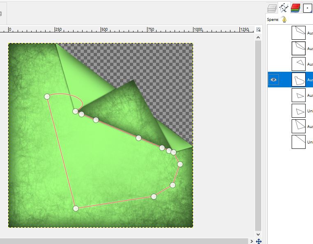The height and width of the screenshot is (244, 313).
Task: Click the horizontal scrollbar right arrow
Action: pyautogui.click(x=251, y=241)
